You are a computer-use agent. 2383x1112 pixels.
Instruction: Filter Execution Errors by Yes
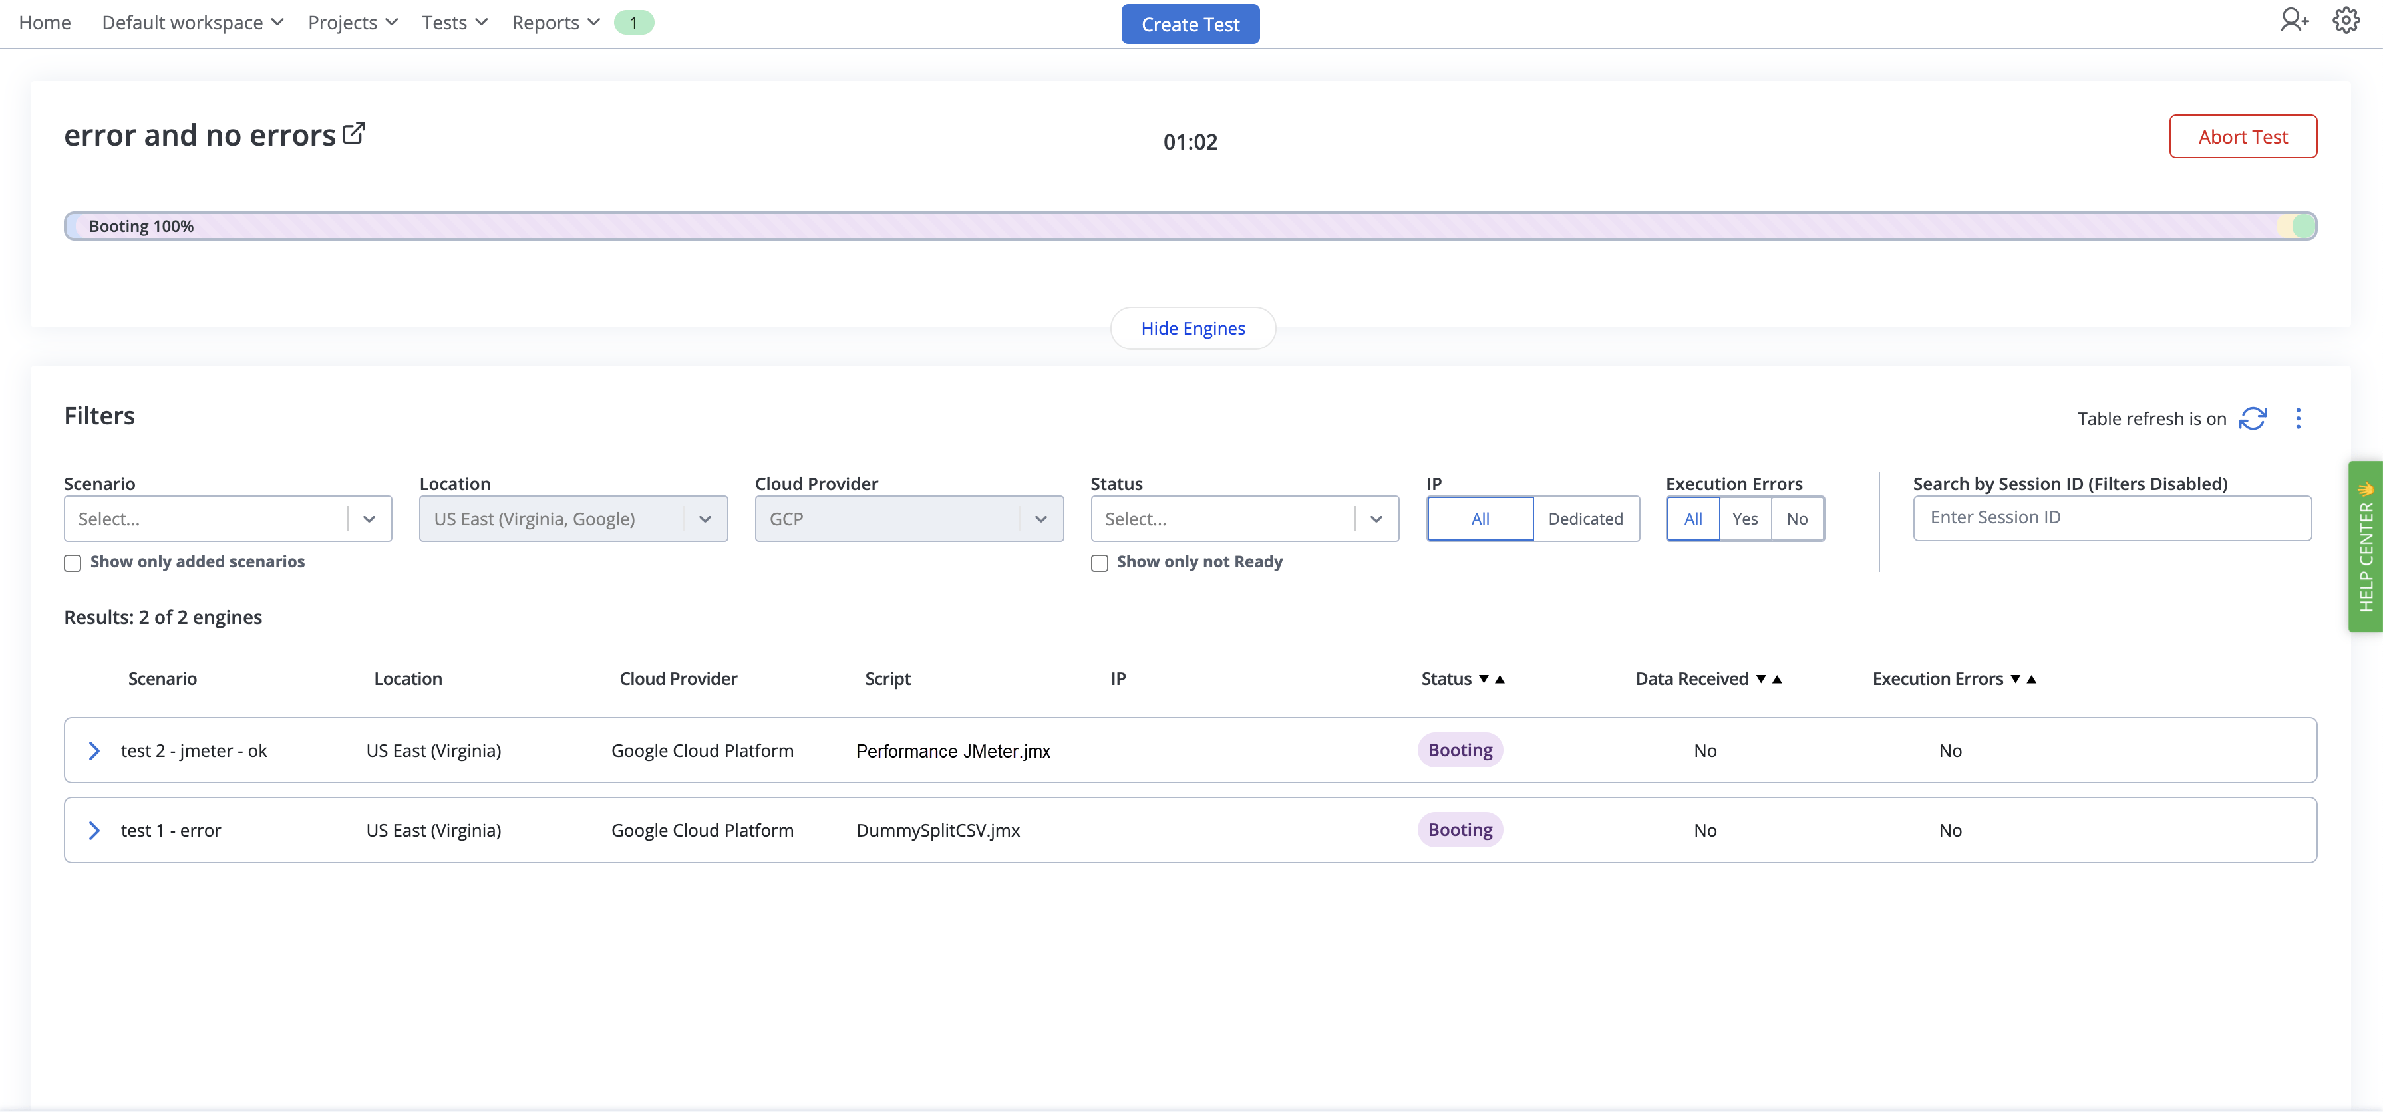1745,519
